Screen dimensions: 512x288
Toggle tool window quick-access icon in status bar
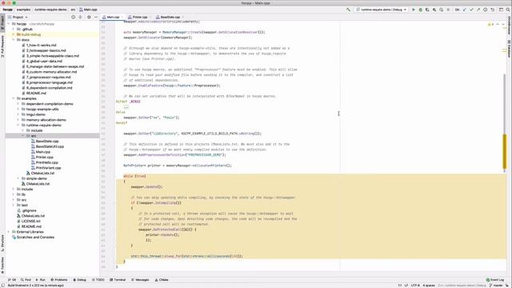click(3, 285)
